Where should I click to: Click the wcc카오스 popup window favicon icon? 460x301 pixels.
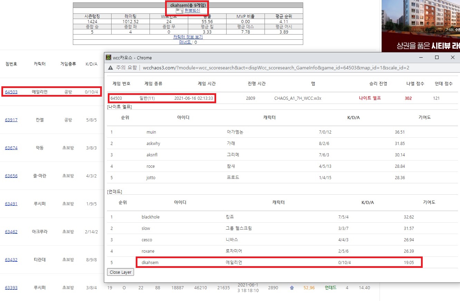(108, 58)
